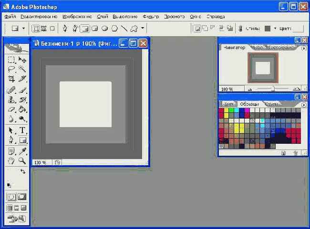
Task: Open the Файл menu
Action: click(x=10, y=17)
